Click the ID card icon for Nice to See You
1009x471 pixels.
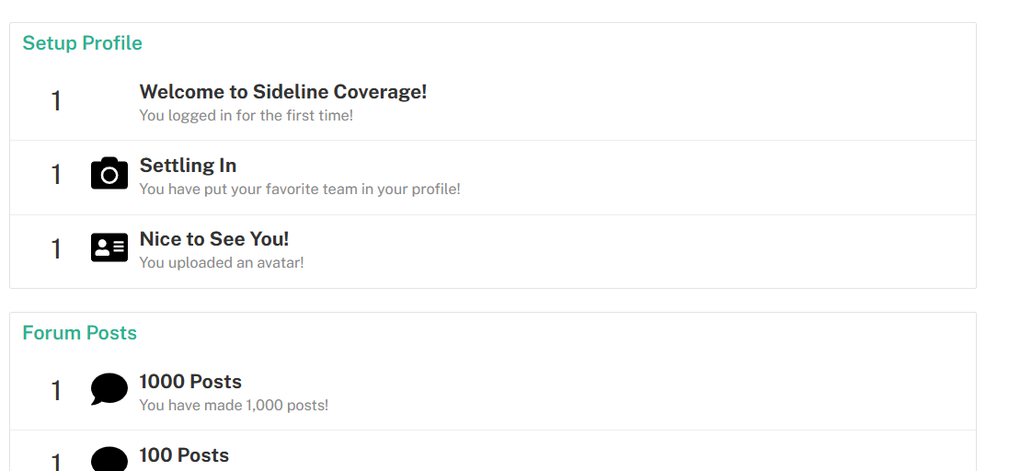pyautogui.click(x=109, y=247)
